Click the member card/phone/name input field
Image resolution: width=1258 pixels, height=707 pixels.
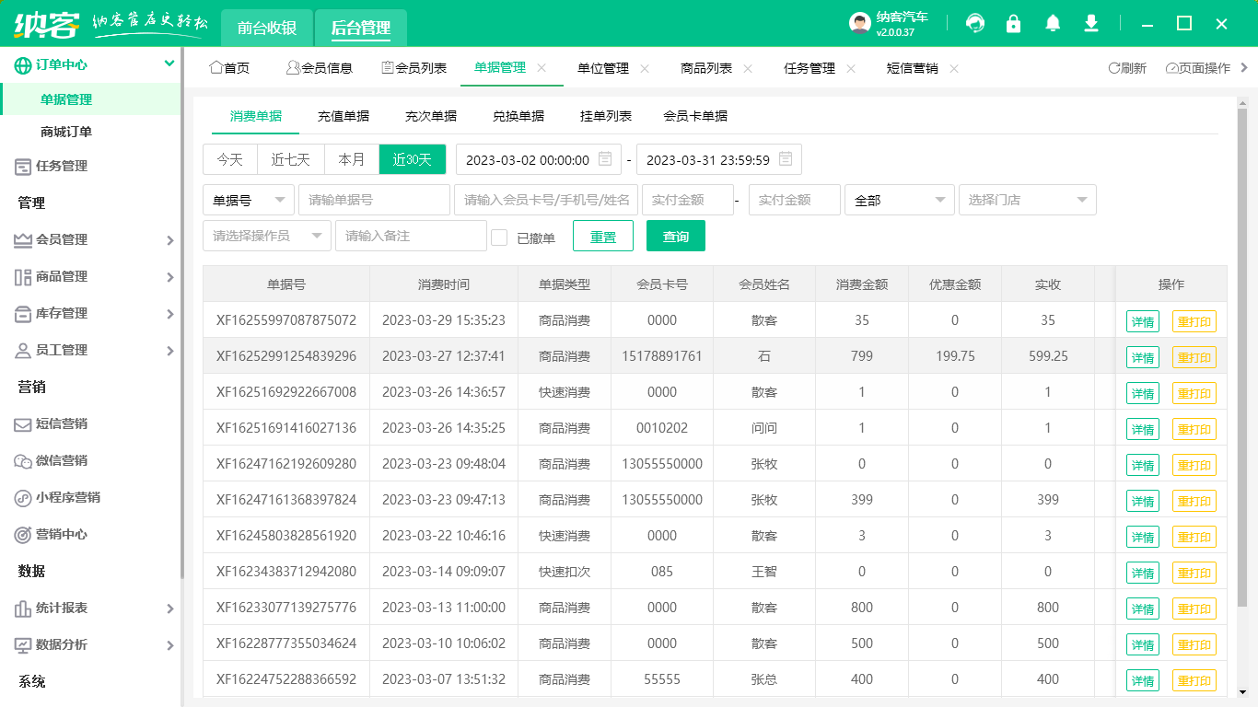click(546, 200)
